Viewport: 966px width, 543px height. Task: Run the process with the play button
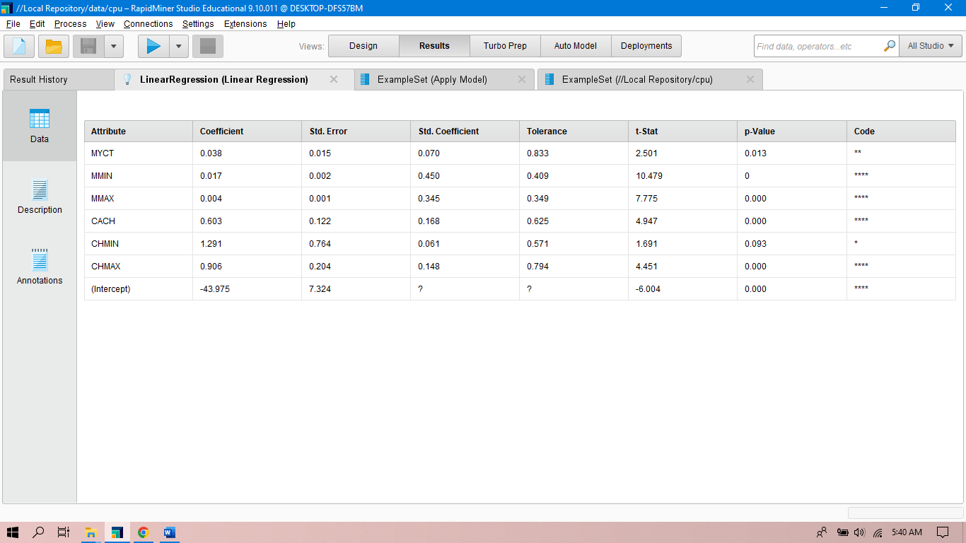(x=153, y=45)
